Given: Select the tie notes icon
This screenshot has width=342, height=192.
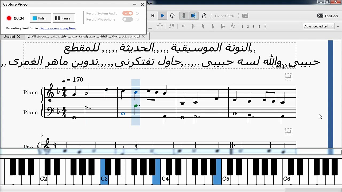Looking at the screenshot, I should pyautogui.click(x=160, y=26).
